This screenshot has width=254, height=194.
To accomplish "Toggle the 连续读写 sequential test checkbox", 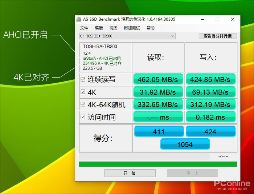I will pos(83,79).
